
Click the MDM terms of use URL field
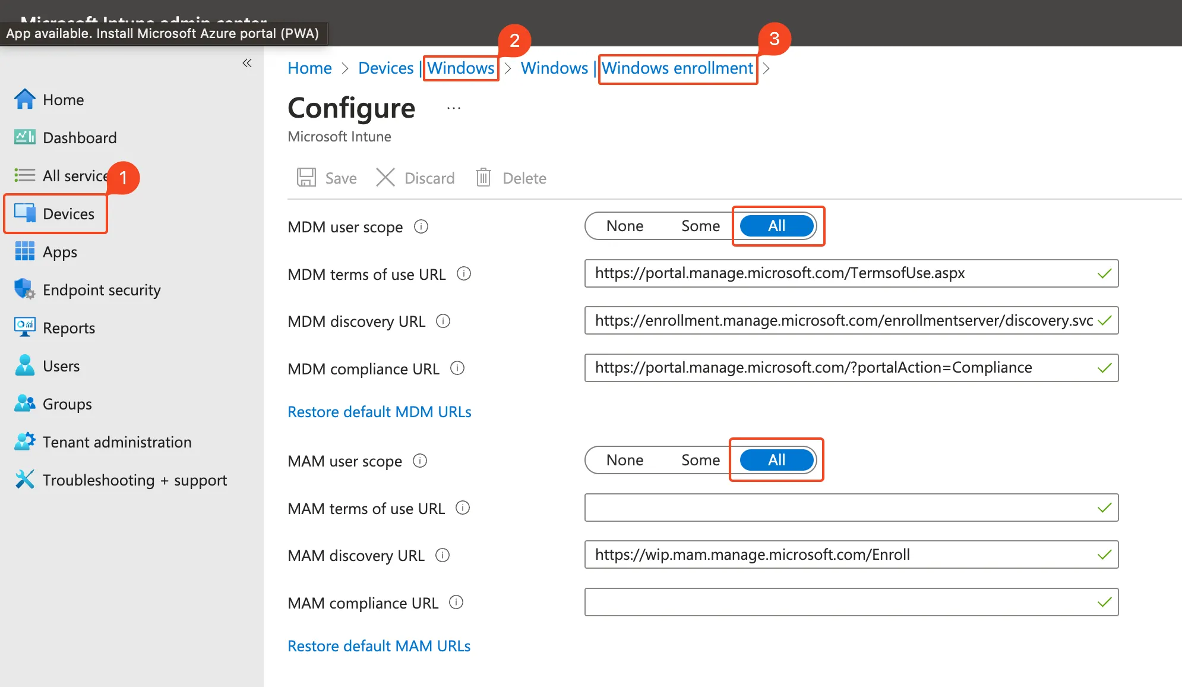(851, 273)
